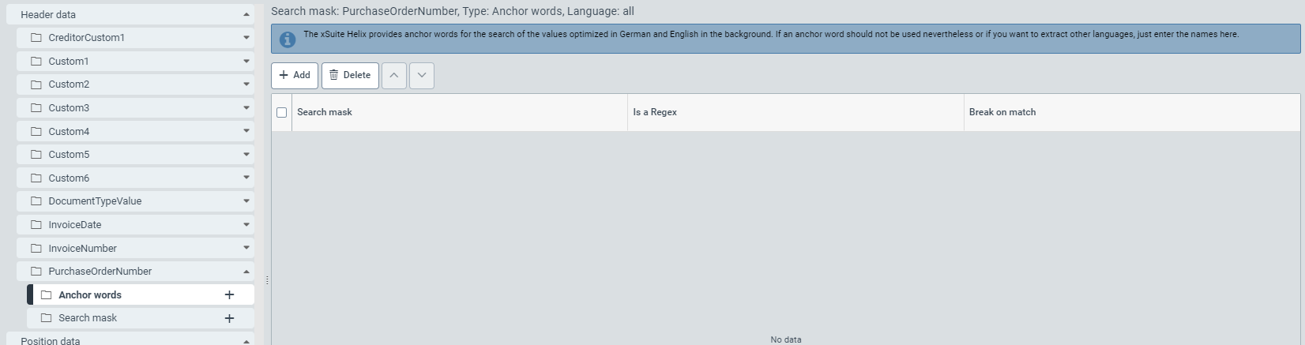Expand the InvoiceDate node arrow
This screenshot has height=345, width=1305.
[246, 224]
